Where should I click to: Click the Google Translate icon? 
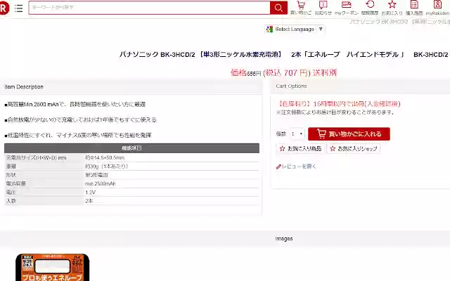coord(269,30)
